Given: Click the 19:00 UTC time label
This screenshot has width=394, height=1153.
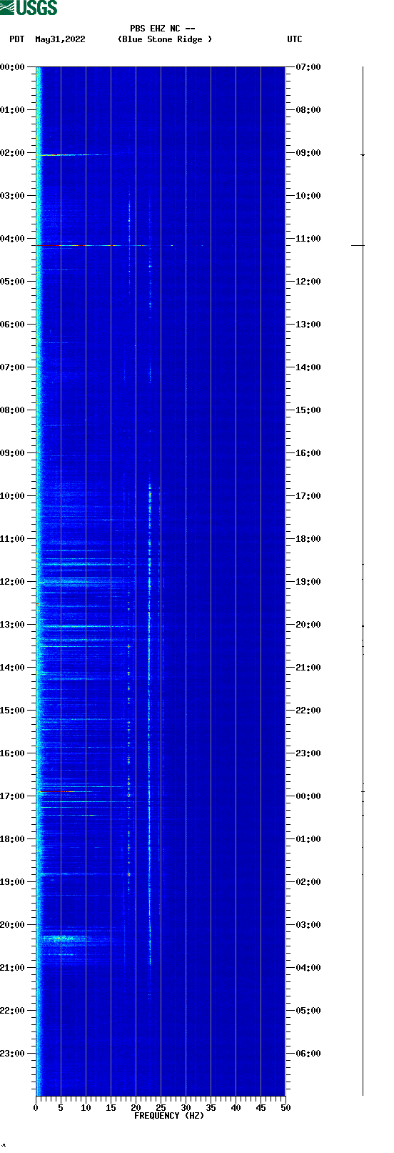Looking at the screenshot, I should [x=308, y=582].
